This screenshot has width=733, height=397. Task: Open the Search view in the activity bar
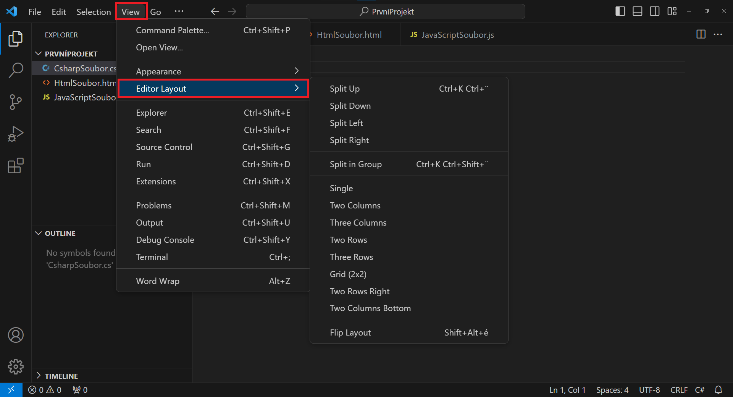click(15, 70)
